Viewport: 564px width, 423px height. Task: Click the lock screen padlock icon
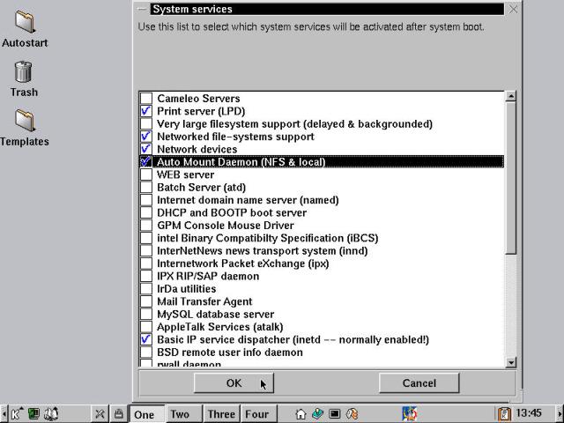pyautogui.click(x=118, y=413)
